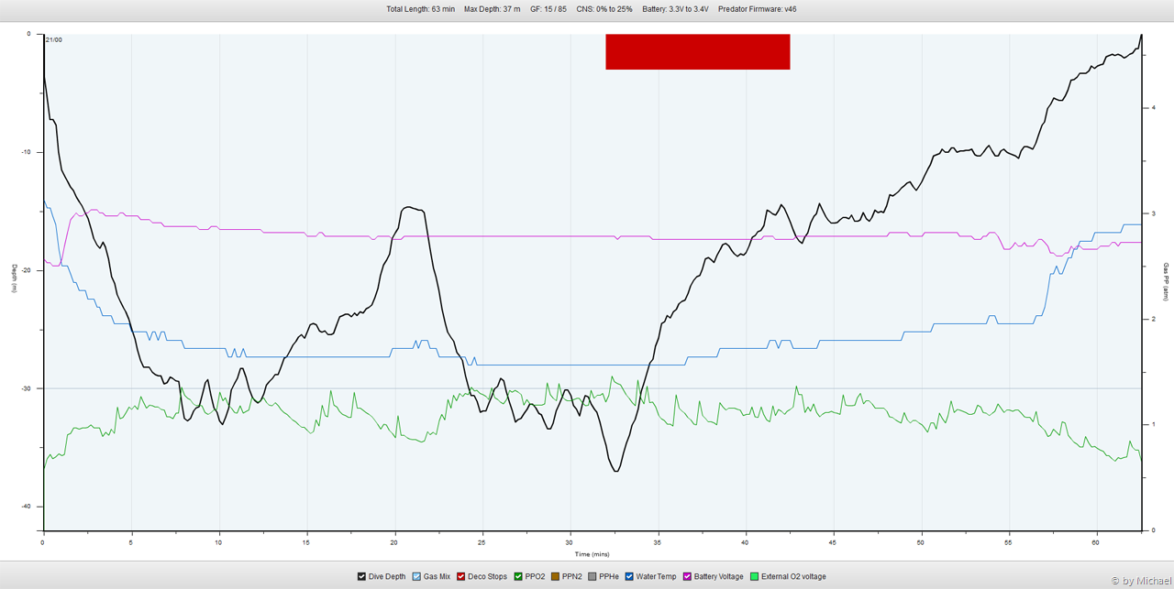
Task: Click the Time (mins) axis label
Action: point(592,554)
